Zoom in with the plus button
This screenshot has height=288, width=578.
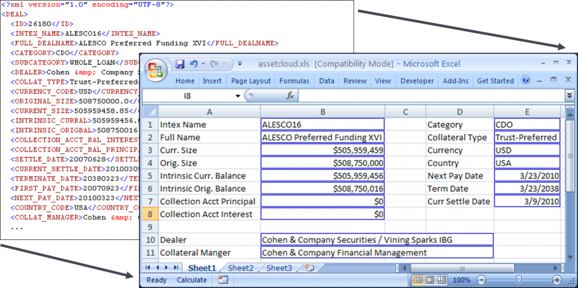pyautogui.click(x=557, y=280)
